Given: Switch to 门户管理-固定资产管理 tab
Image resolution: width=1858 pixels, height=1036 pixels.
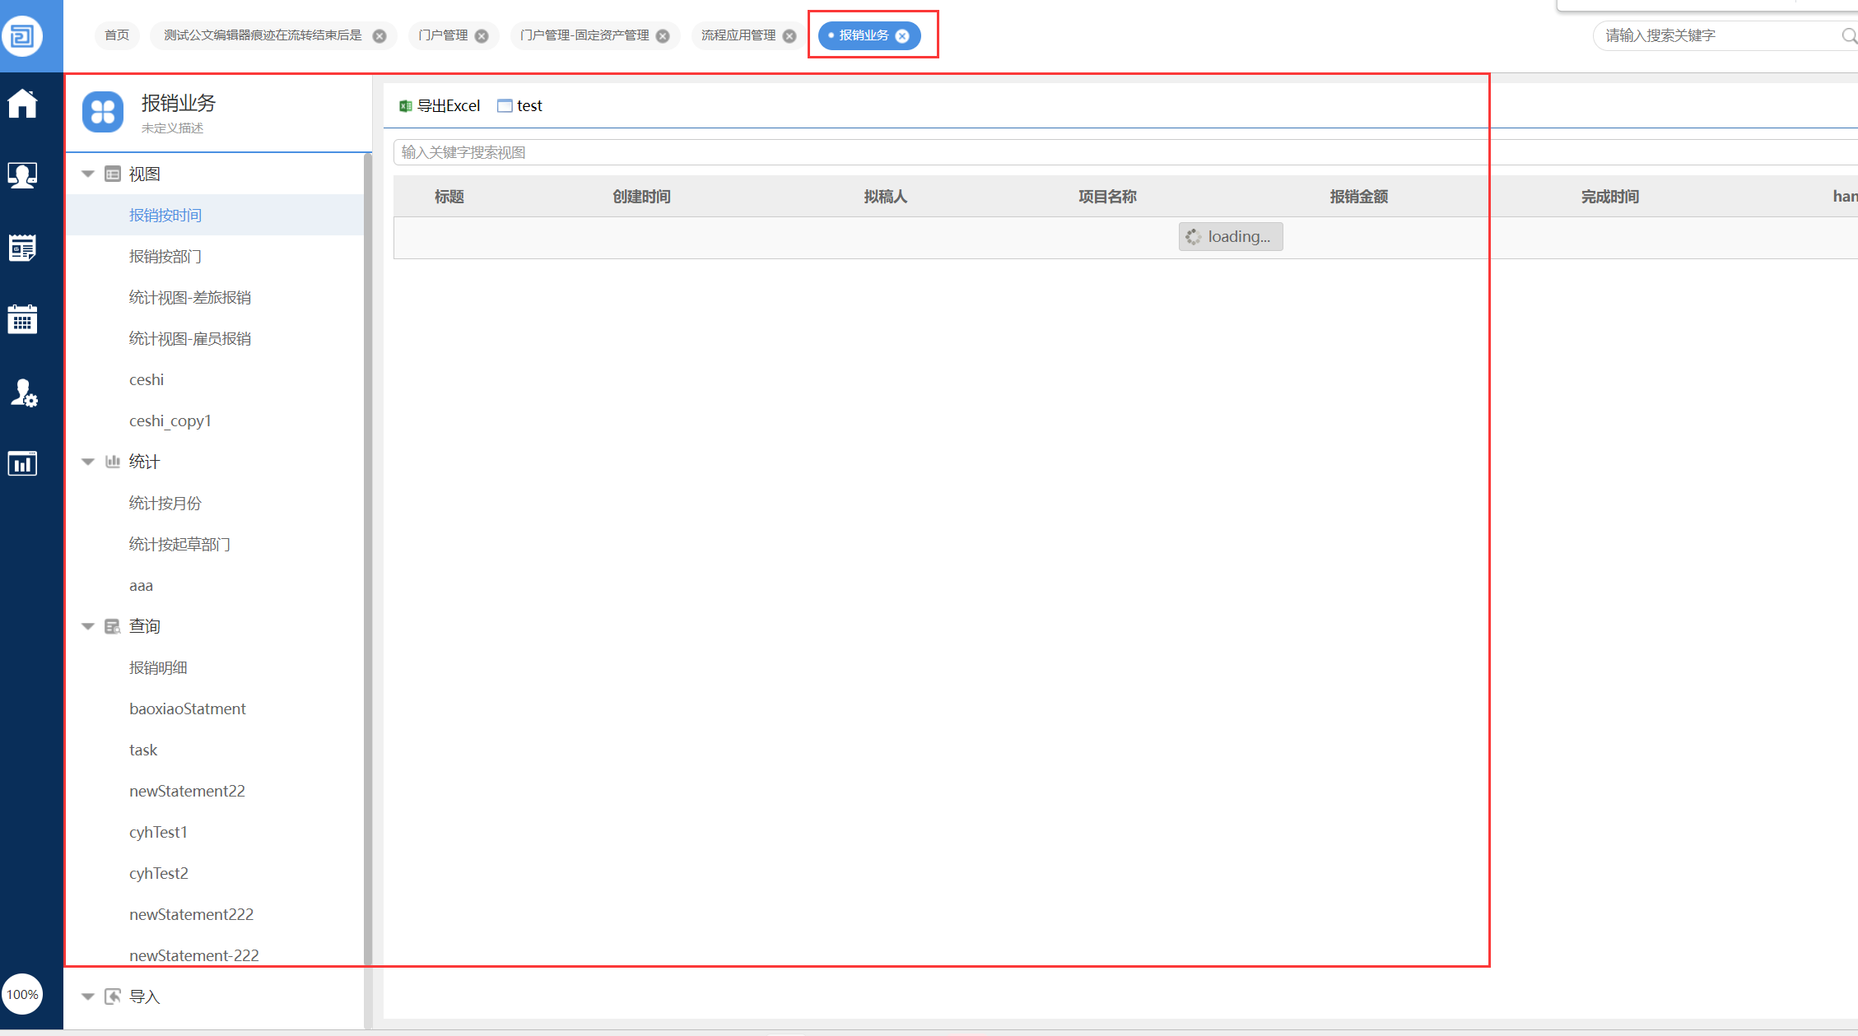Looking at the screenshot, I should (x=584, y=35).
